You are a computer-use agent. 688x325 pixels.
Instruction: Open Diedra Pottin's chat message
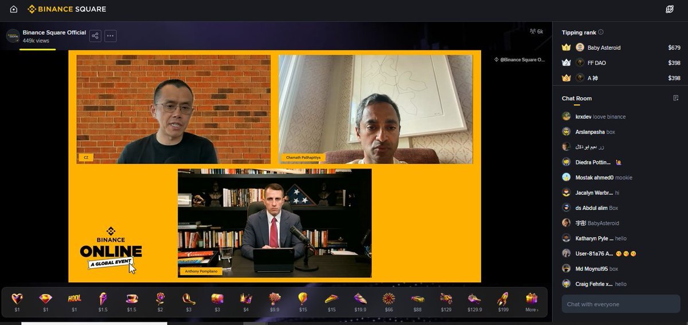(592, 162)
